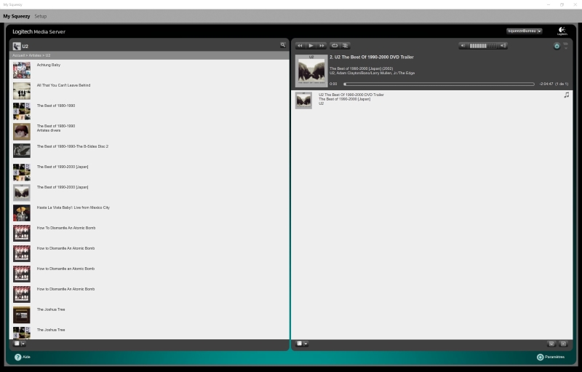
Task: Toggle the player power button
Action: (x=557, y=46)
